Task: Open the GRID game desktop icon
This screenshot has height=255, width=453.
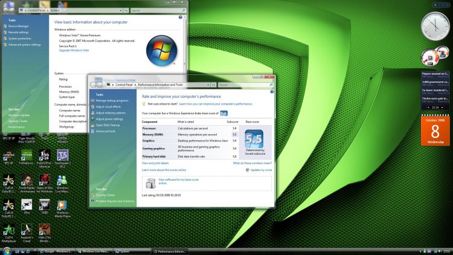Action: click(x=45, y=207)
